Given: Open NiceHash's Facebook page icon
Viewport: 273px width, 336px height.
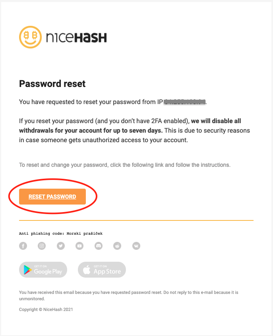Looking at the screenshot, I should pos(23,246).
